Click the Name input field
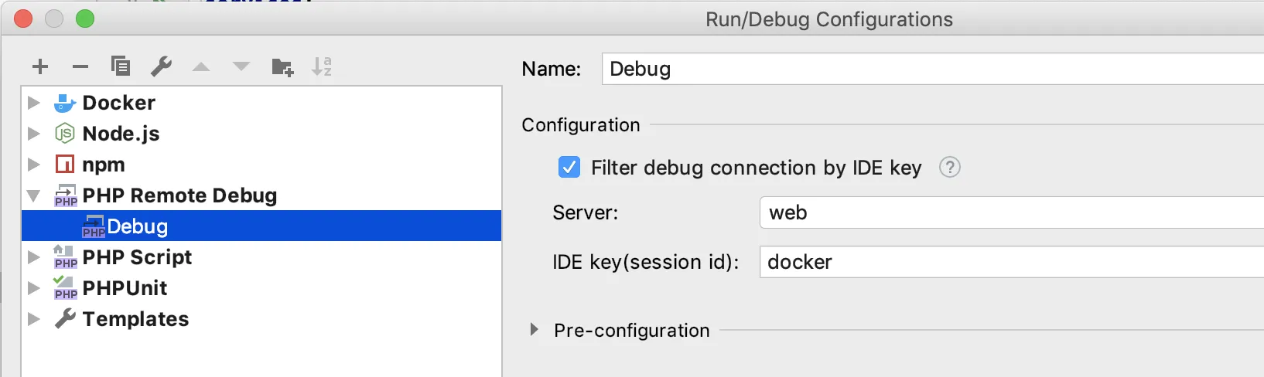The image size is (1264, 377). click(928, 69)
